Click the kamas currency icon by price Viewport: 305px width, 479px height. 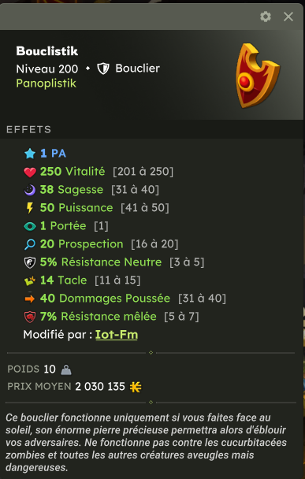136,387
